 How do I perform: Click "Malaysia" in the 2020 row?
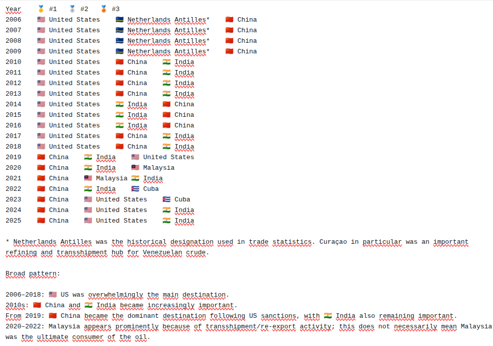pyautogui.click(x=159, y=168)
